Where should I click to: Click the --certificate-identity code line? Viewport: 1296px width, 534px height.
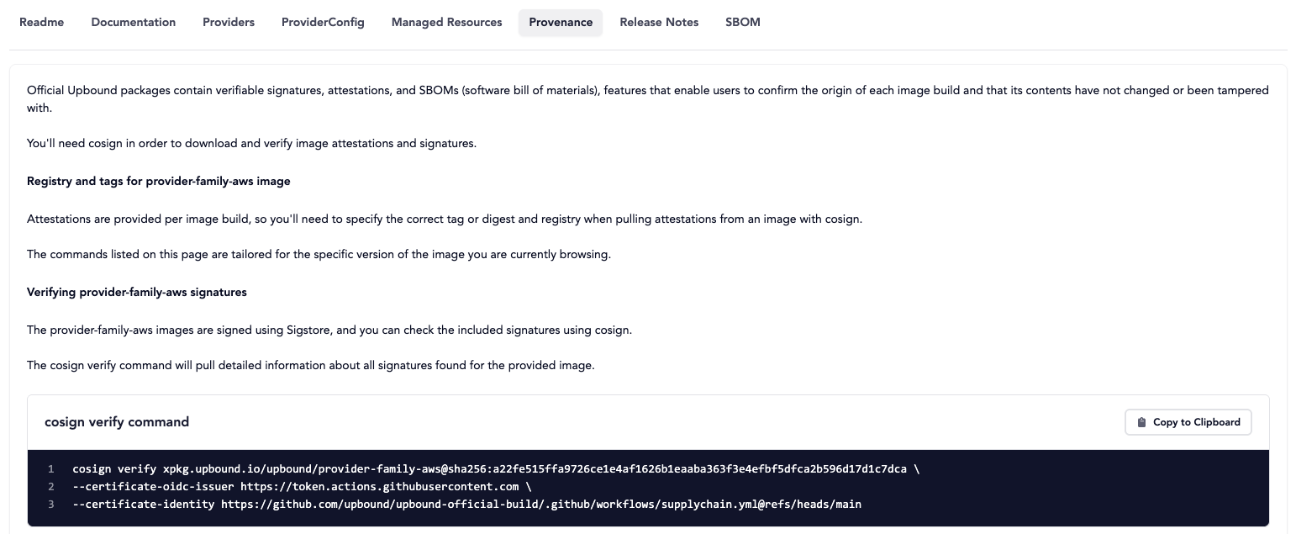pyautogui.click(x=466, y=505)
